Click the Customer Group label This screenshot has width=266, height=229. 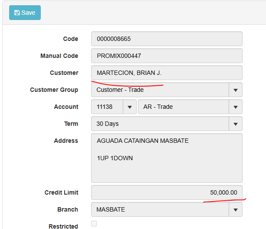click(x=54, y=90)
